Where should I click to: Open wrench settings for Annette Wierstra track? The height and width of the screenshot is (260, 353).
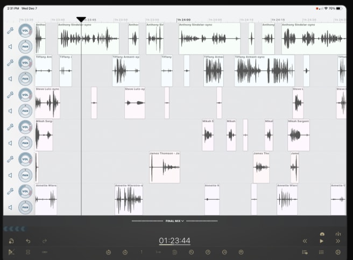[x=10, y=191]
